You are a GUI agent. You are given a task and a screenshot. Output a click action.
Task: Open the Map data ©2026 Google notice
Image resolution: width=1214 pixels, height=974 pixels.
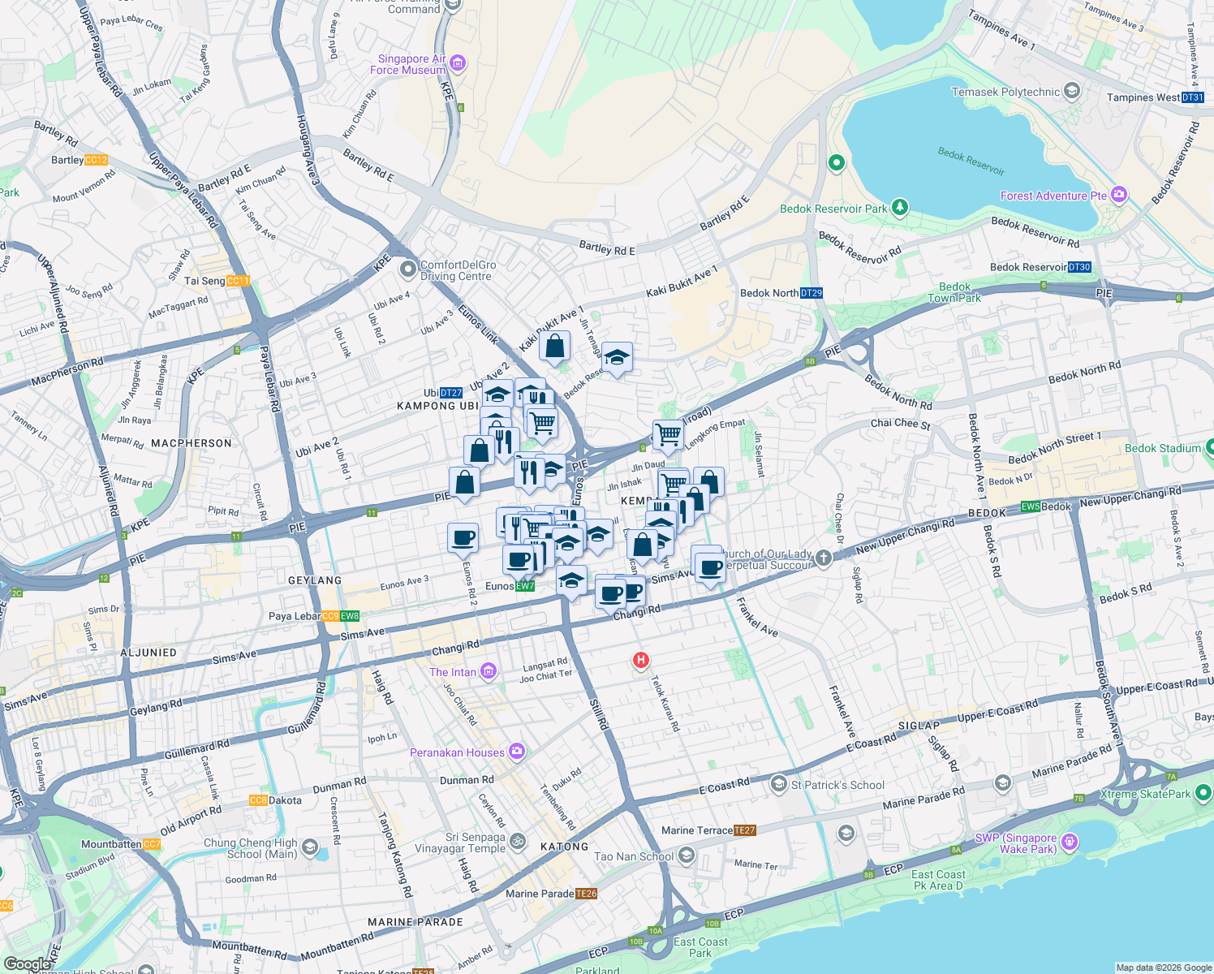pyautogui.click(x=1164, y=968)
